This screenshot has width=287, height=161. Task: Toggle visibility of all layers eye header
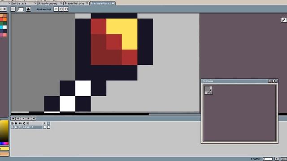pos(12,123)
